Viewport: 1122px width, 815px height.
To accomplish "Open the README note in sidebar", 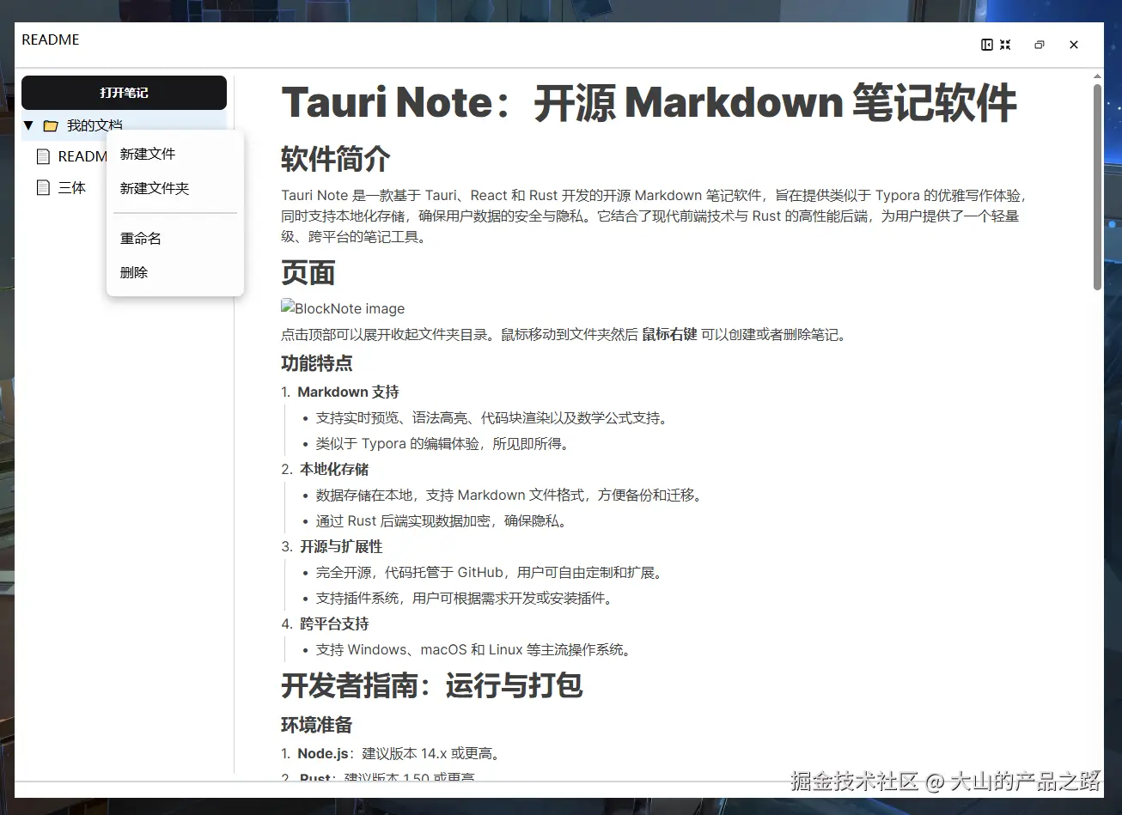I will 82,156.
